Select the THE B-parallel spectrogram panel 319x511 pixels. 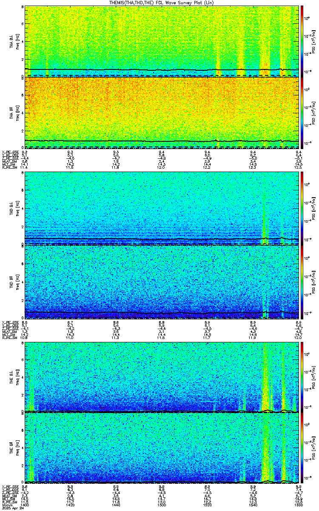click(162, 449)
